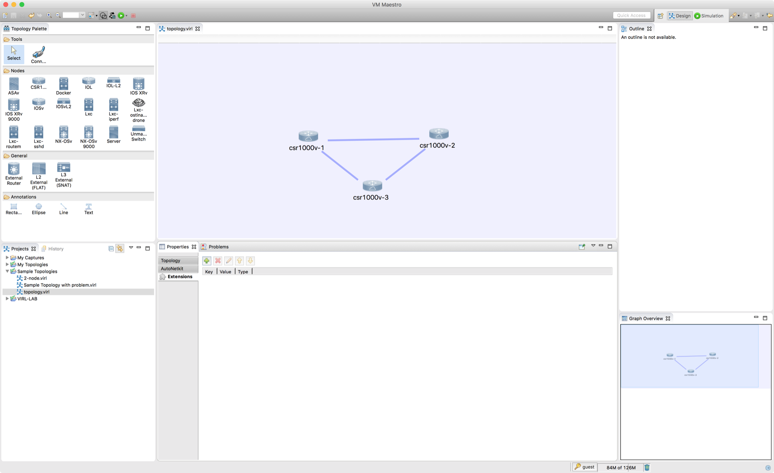Image resolution: width=774 pixels, height=473 pixels.
Task: Select the IOL node icon
Action: [88, 84]
